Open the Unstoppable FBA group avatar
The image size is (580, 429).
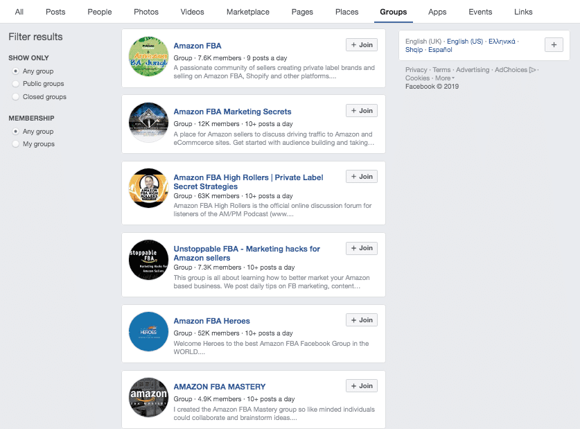click(x=148, y=260)
